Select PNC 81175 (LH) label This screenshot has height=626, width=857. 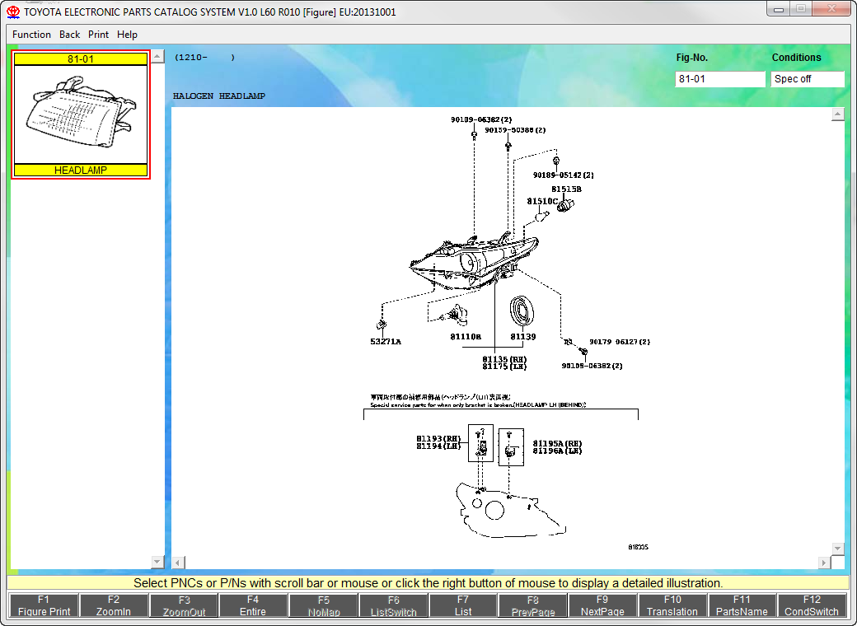click(x=504, y=366)
